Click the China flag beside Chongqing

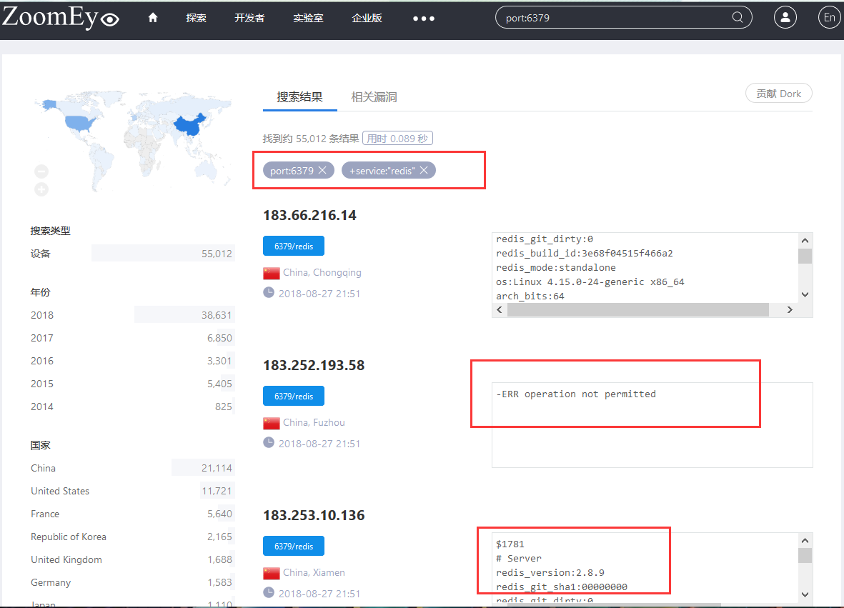pyautogui.click(x=271, y=272)
